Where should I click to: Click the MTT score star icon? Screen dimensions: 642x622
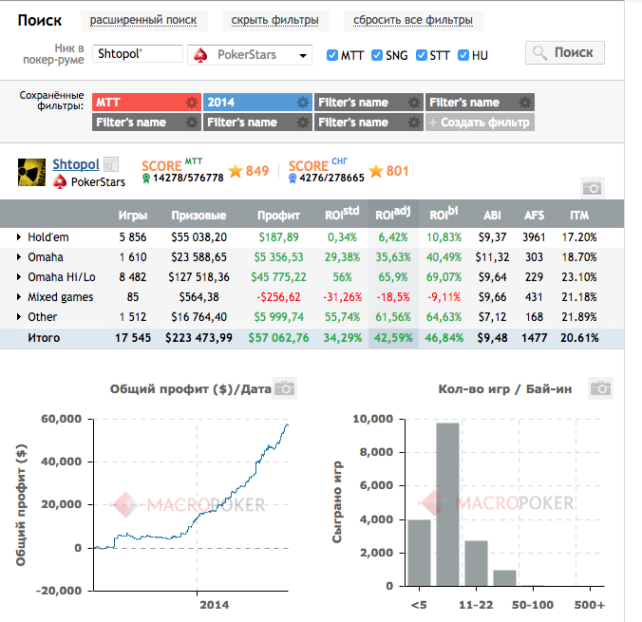[x=236, y=171]
